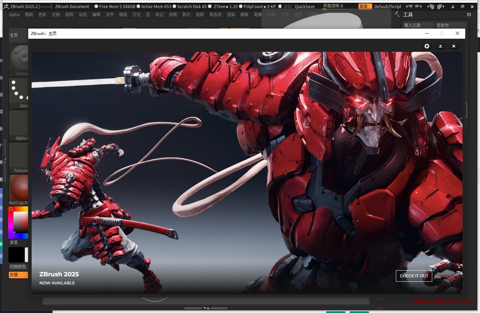Open the Alpha Off selector
The height and width of the screenshot is (313, 480).
pyautogui.click(x=19, y=126)
